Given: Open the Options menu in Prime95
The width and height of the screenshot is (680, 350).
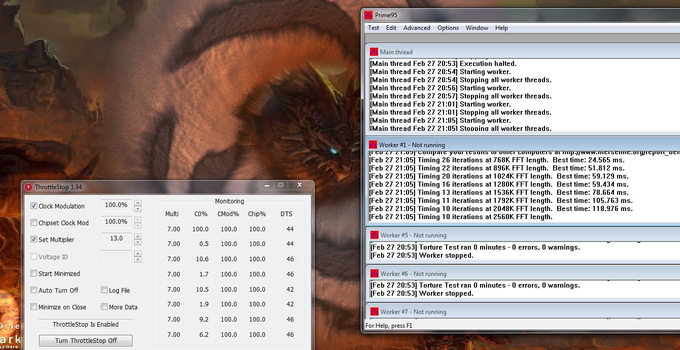Looking at the screenshot, I should pyautogui.click(x=448, y=28).
